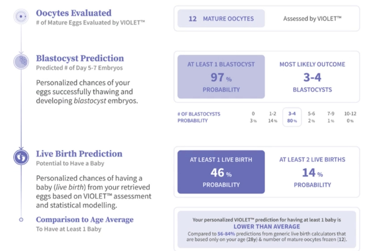This screenshot has width=377, height=251.
Task: Click the At Least 1 Live Birth card
Action: pos(221,172)
